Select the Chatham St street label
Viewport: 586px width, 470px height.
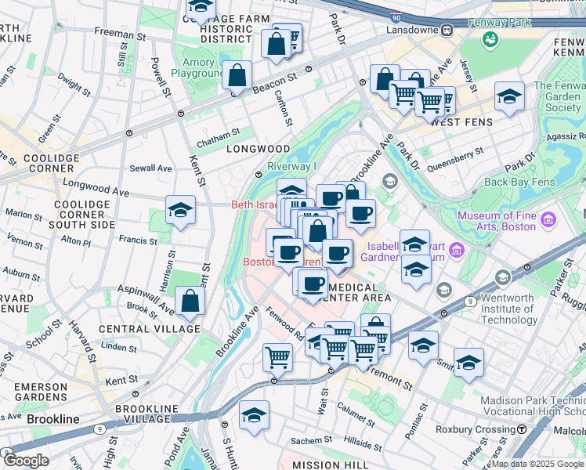click(219, 138)
